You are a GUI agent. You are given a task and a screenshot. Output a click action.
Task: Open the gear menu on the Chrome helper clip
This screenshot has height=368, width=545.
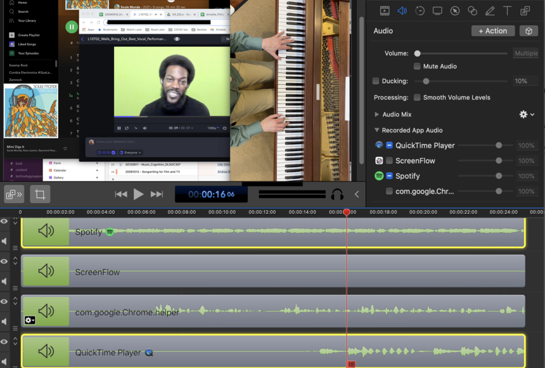30,320
